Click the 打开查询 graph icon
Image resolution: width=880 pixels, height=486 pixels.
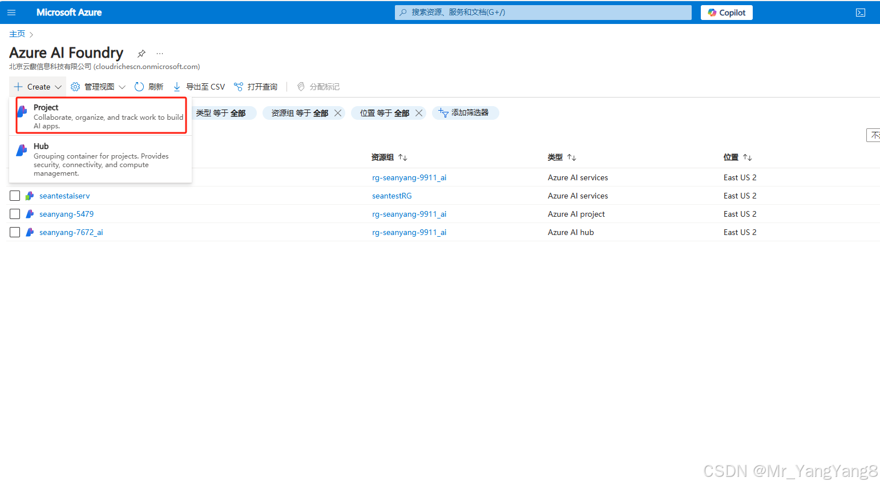(x=239, y=87)
